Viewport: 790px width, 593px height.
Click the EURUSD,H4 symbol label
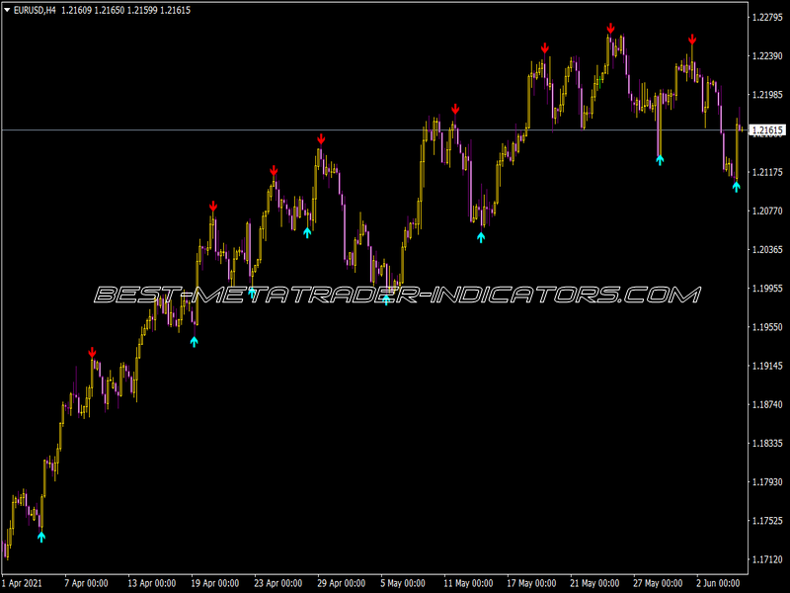click(x=35, y=10)
